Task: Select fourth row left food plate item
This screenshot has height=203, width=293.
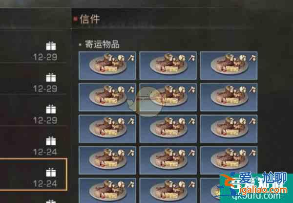Action: coord(107,160)
